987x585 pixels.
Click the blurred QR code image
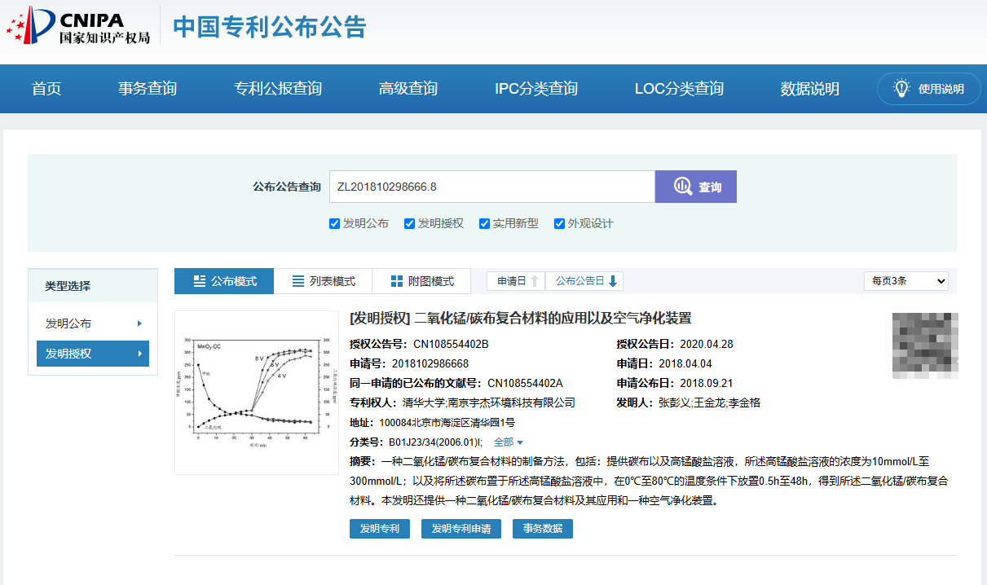925,345
